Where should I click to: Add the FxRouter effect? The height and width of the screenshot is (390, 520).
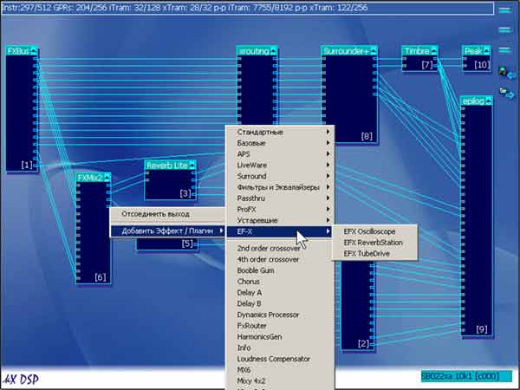[280, 326]
